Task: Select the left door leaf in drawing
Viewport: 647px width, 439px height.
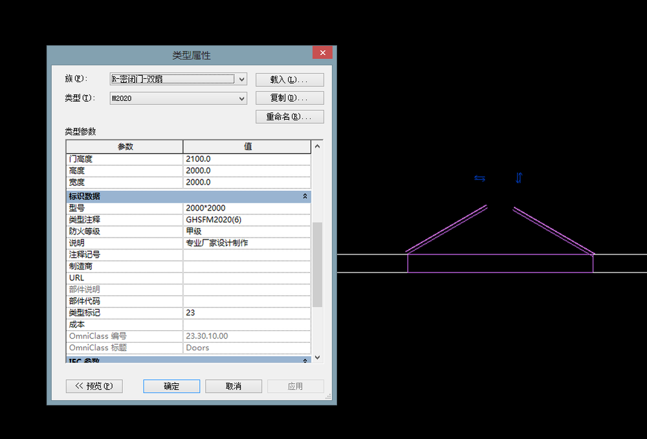Action: pos(446,229)
